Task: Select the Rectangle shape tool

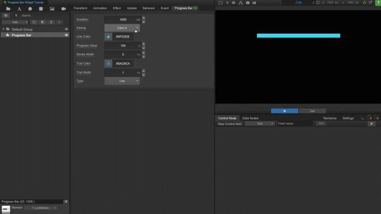Action: pos(41,9)
